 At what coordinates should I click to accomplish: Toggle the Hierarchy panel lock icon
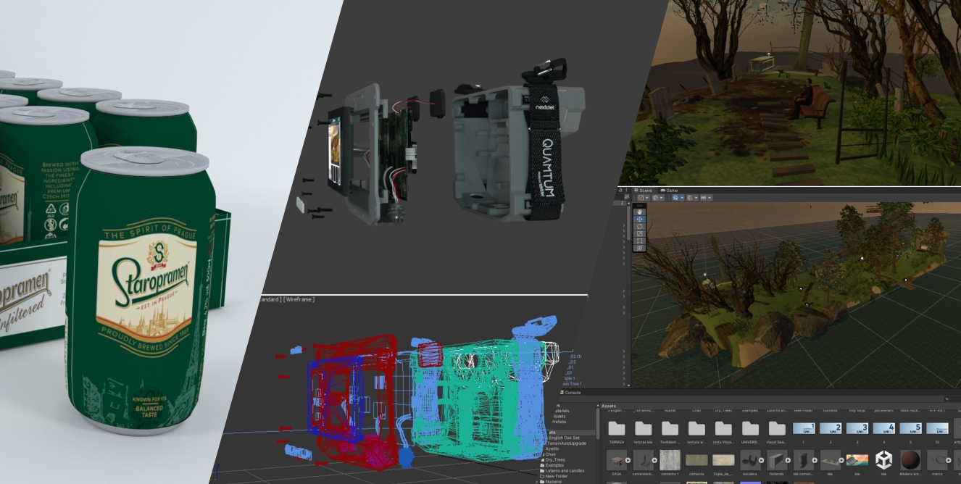click(620, 190)
